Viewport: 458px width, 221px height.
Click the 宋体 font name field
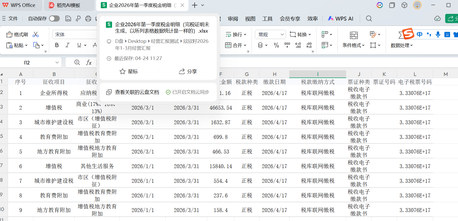click(75, 34)
